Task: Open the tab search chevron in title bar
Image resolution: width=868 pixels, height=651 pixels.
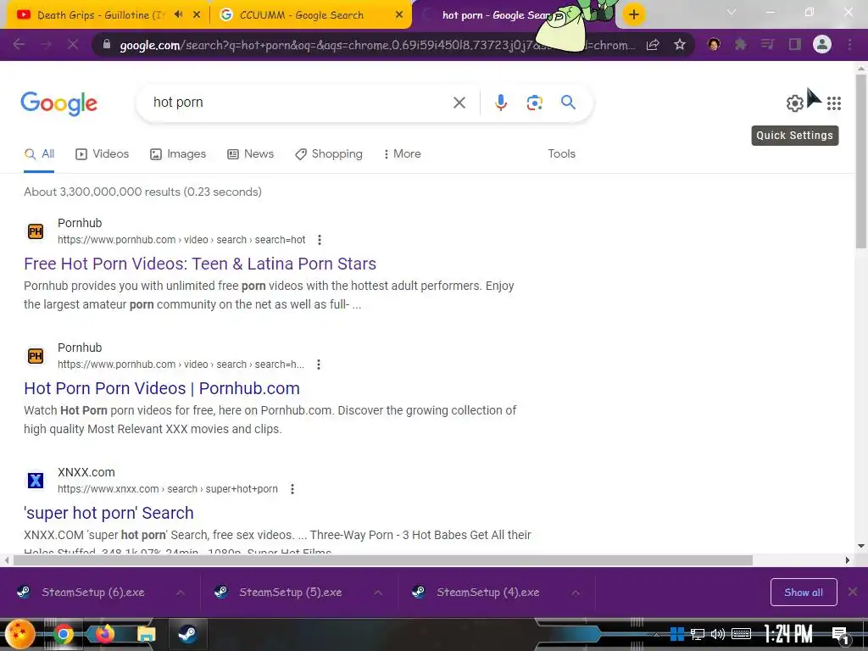Action: (x=732, y=12)
